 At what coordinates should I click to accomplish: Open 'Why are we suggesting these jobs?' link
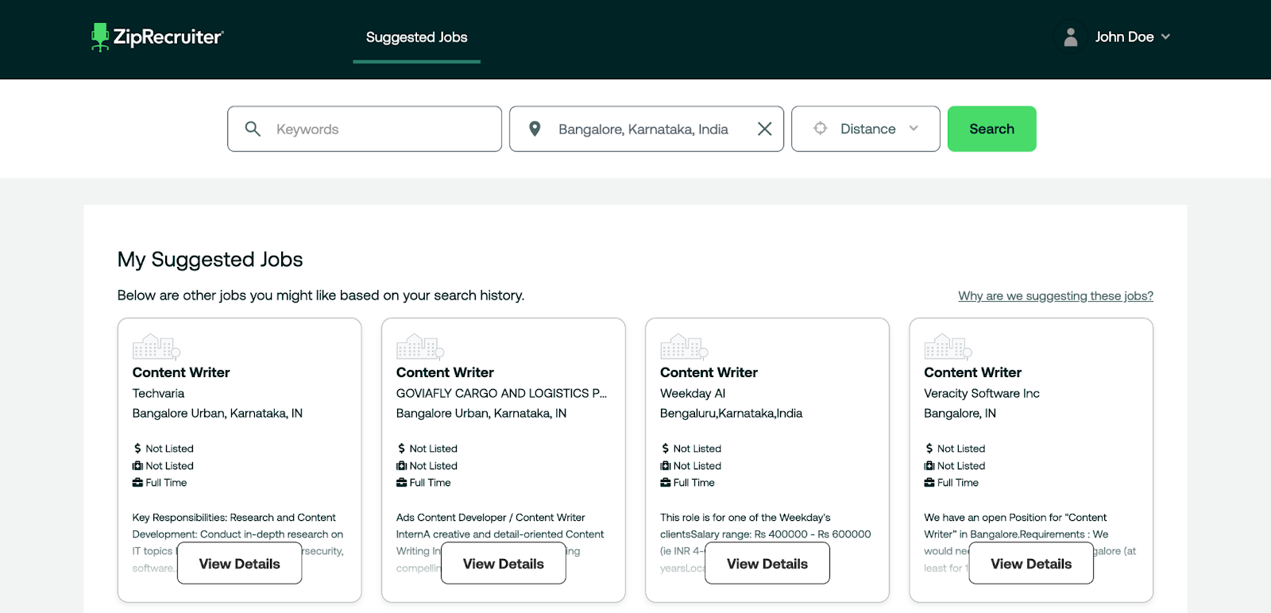coord(1055,296)
